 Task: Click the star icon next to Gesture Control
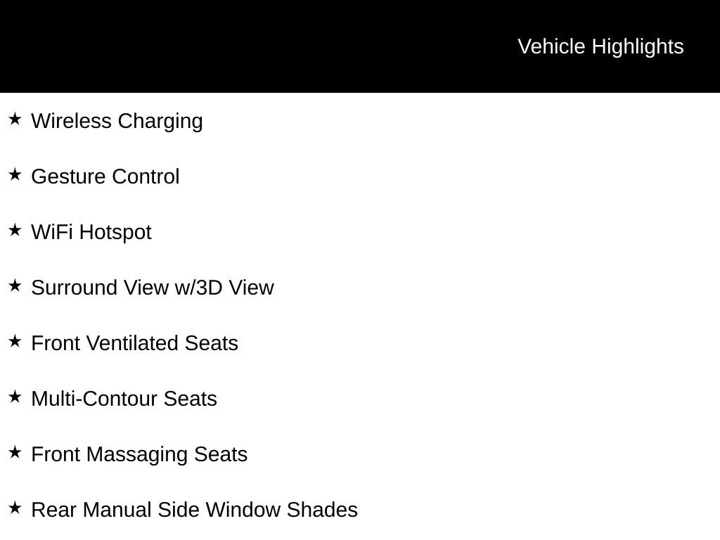15,174
